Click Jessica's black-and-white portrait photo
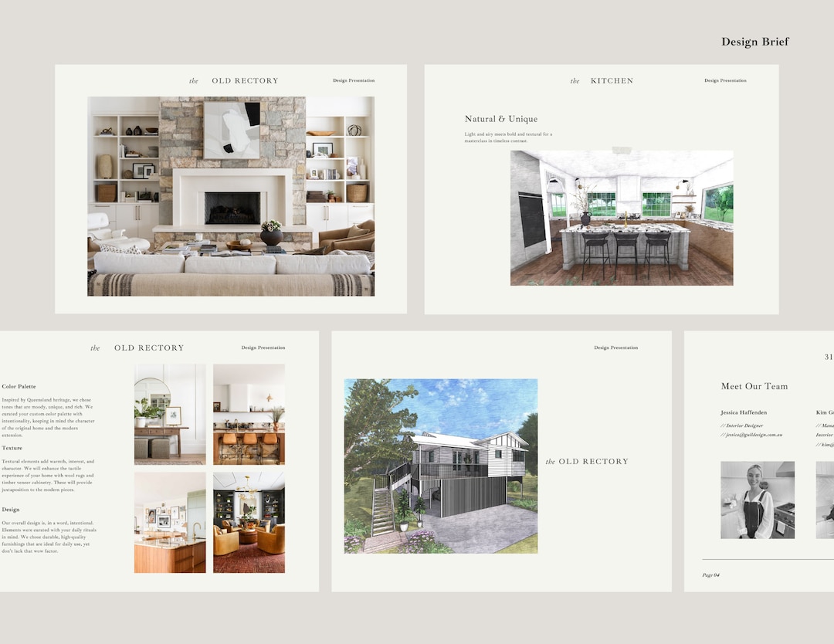Screen dimensions: 834x644 coord(758,498)
